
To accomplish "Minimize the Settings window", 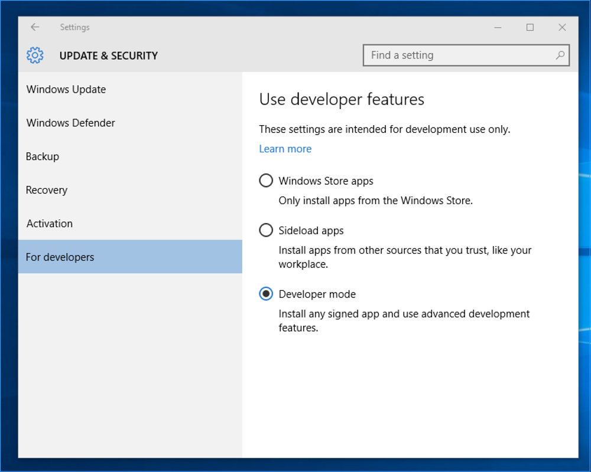I will click(498, 28).
